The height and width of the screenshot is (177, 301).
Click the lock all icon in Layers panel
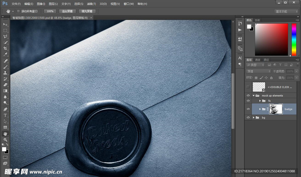[x=271, y=78]
